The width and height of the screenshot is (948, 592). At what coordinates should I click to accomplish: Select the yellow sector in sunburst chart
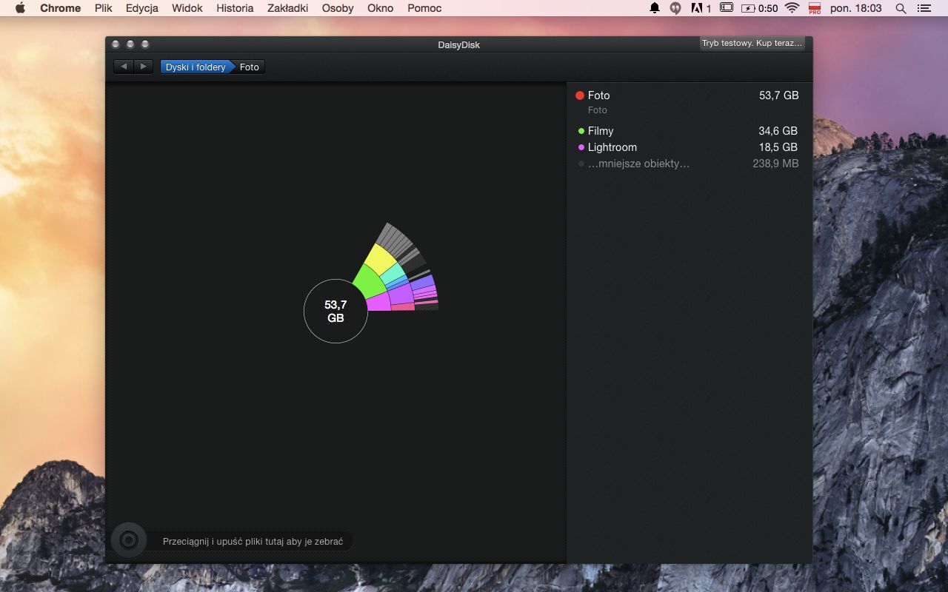pos(380,260)
